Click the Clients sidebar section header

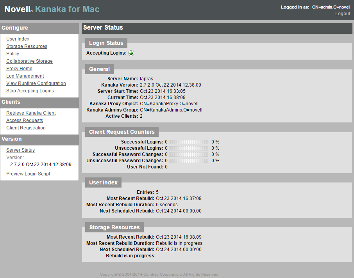39,102
